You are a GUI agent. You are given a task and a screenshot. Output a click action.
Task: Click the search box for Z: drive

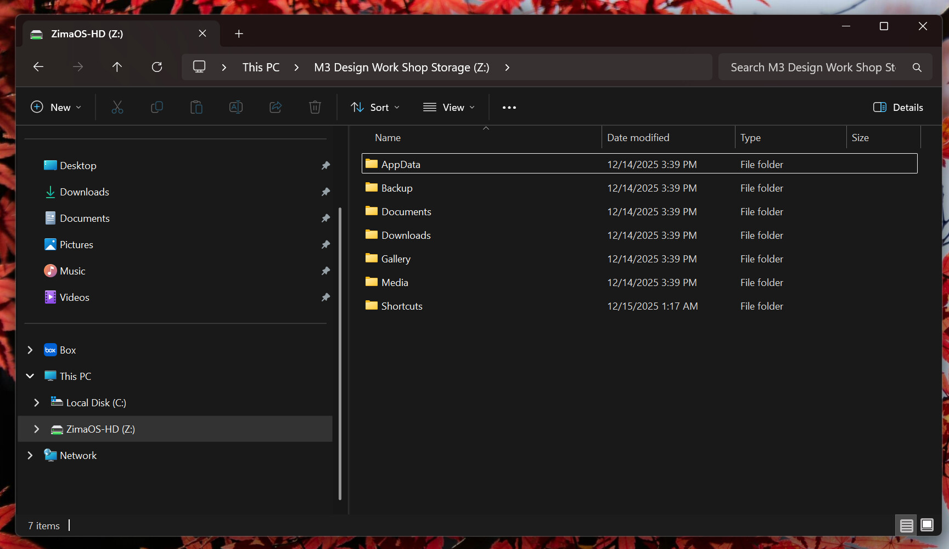tap(813, 67)
